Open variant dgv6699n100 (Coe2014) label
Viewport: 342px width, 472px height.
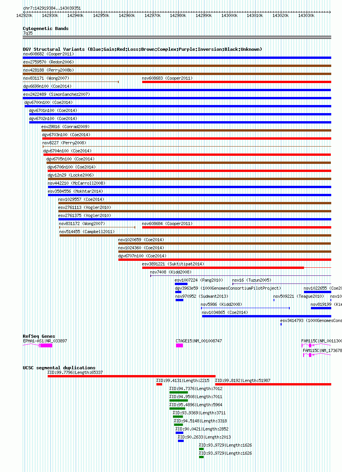pyautogui.click(x=47, y=86)
